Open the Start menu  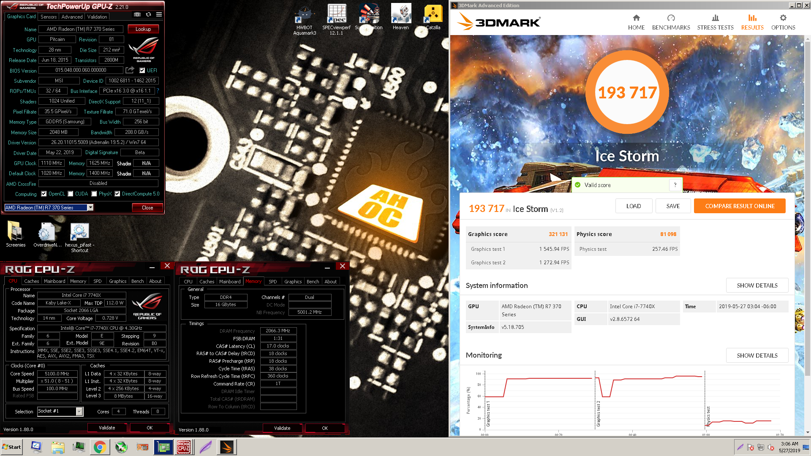[12, 447]
